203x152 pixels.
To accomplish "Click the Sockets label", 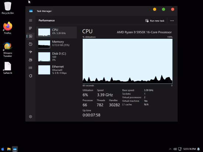I will click(127, 94).
